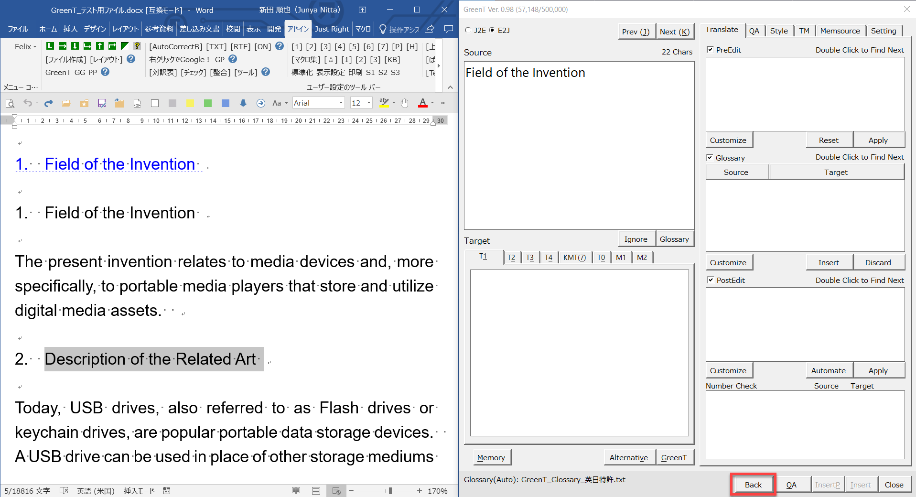
Task: Click the yellow highlight color swatch
Action: tap(190, 103)
